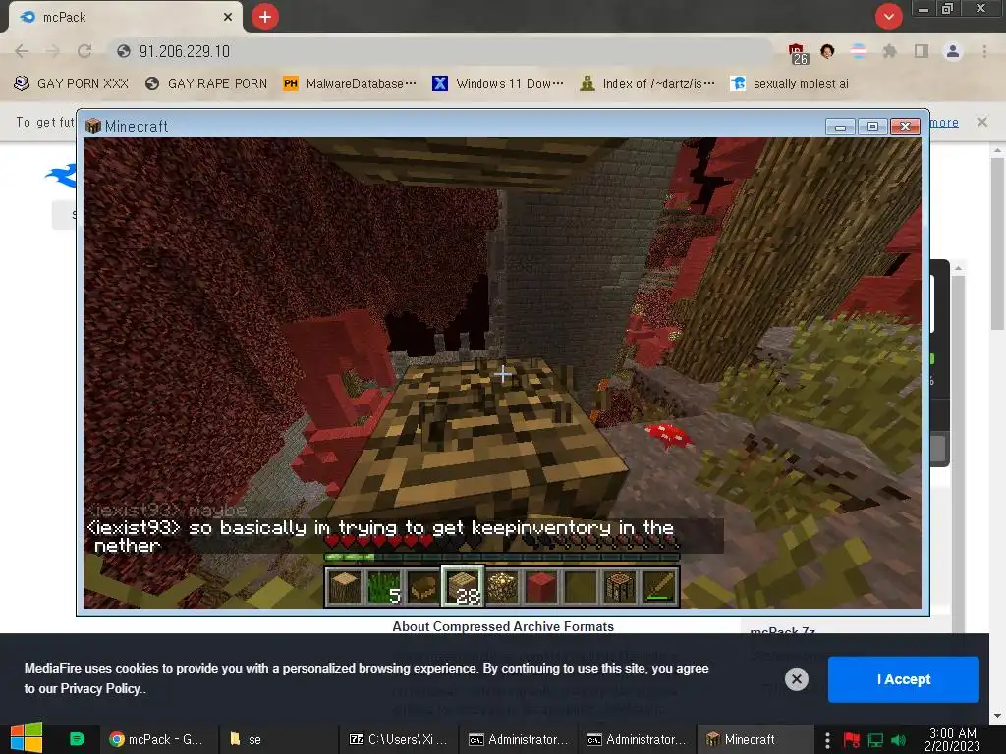Click the About Compressed Archive Formats heading
The width and height of the screenshot is (1006, 754).
pos(503,626)
